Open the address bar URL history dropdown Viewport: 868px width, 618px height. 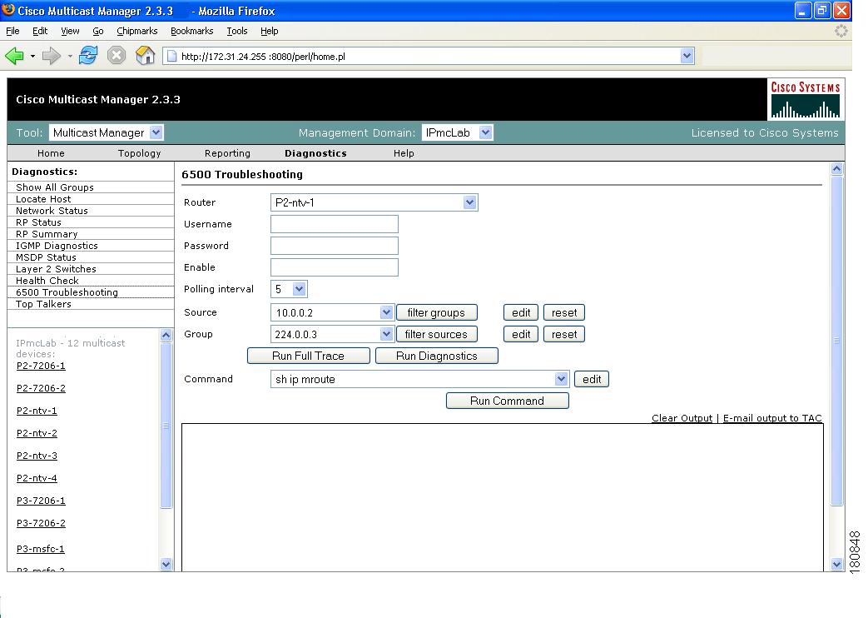[687, 56]
